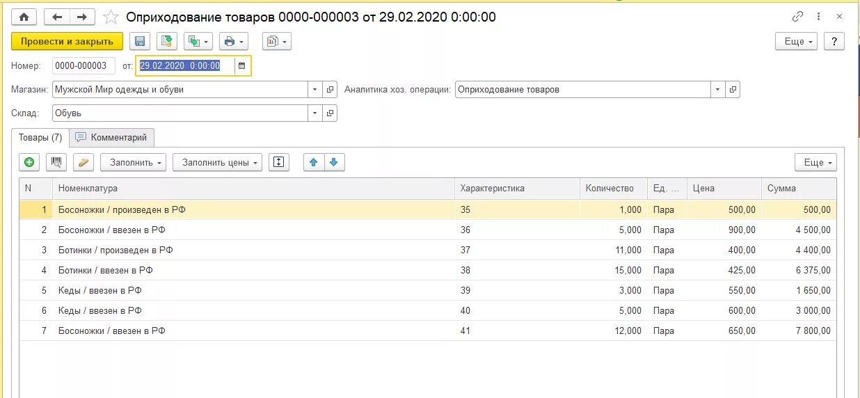Copy link to document icon
Viewport: 860px width, 398px height.
797,17
